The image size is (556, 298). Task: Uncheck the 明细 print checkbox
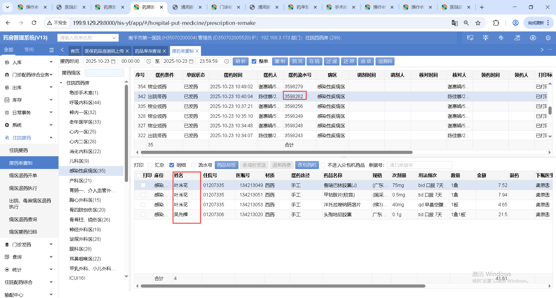tap(172, 165)
